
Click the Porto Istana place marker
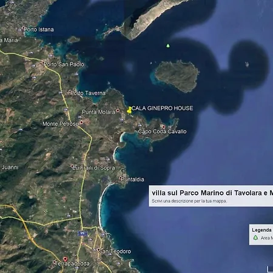click(x=23, y=28)
